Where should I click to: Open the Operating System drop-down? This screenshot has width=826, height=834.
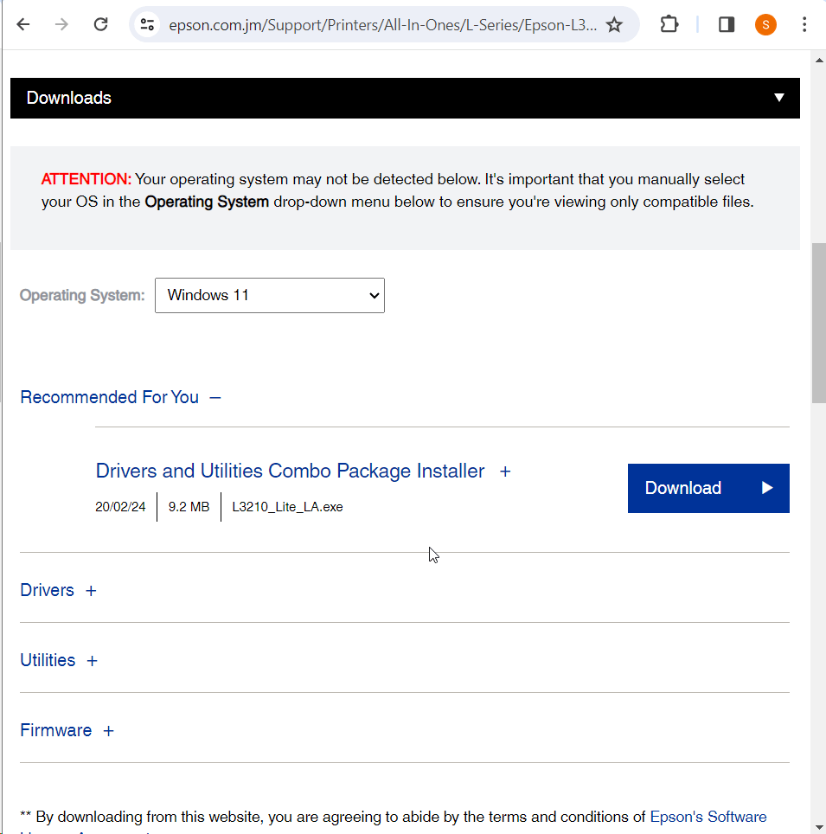(270, 295)
